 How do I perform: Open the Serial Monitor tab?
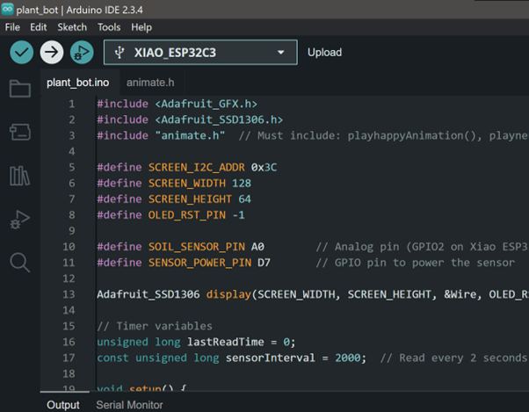pyautogui.click(x=129, y=405)
